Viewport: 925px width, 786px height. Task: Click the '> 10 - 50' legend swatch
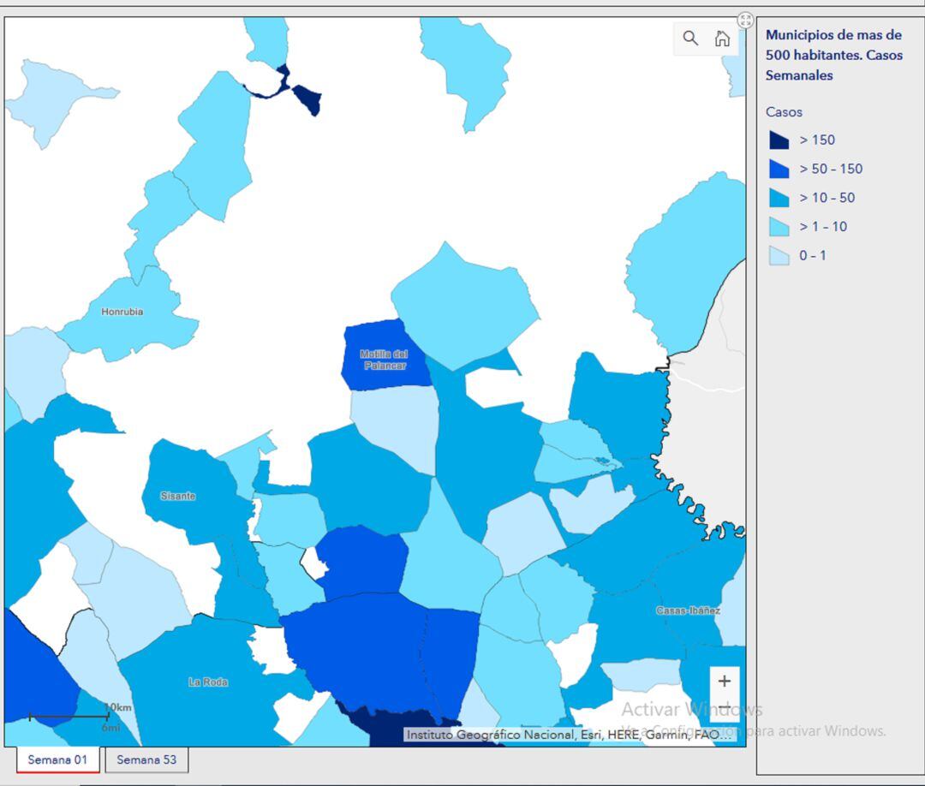click(779, 198)
